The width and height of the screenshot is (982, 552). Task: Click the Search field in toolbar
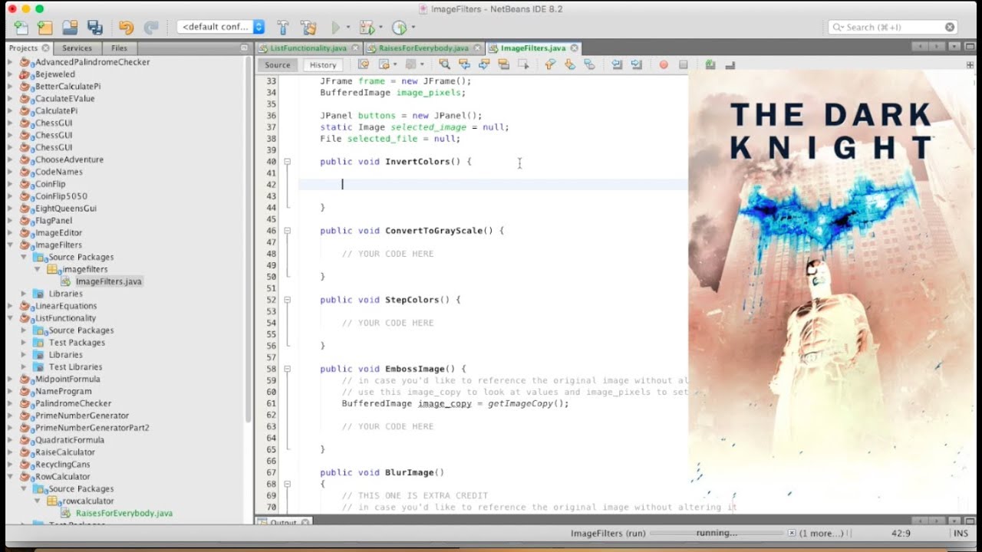click(x=893, y=27)
